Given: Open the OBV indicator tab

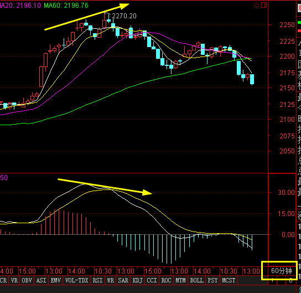Looking at the screenshot, I should [x=27, y=280].
